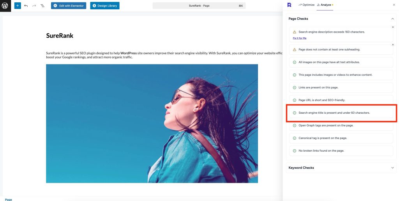Image resolution: width=399 pixels, height=201 pixels.
Task: Click the redo arrow icon
Action: pyautogui.click(x=34, y=6)
